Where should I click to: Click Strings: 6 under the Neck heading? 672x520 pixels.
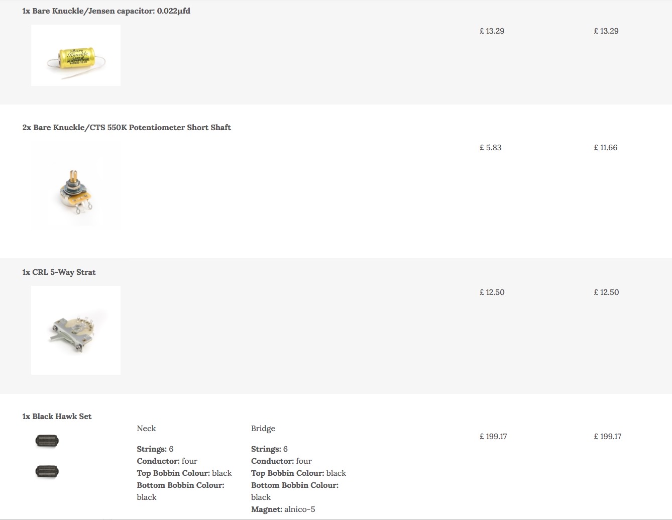[x=155, y=449]
